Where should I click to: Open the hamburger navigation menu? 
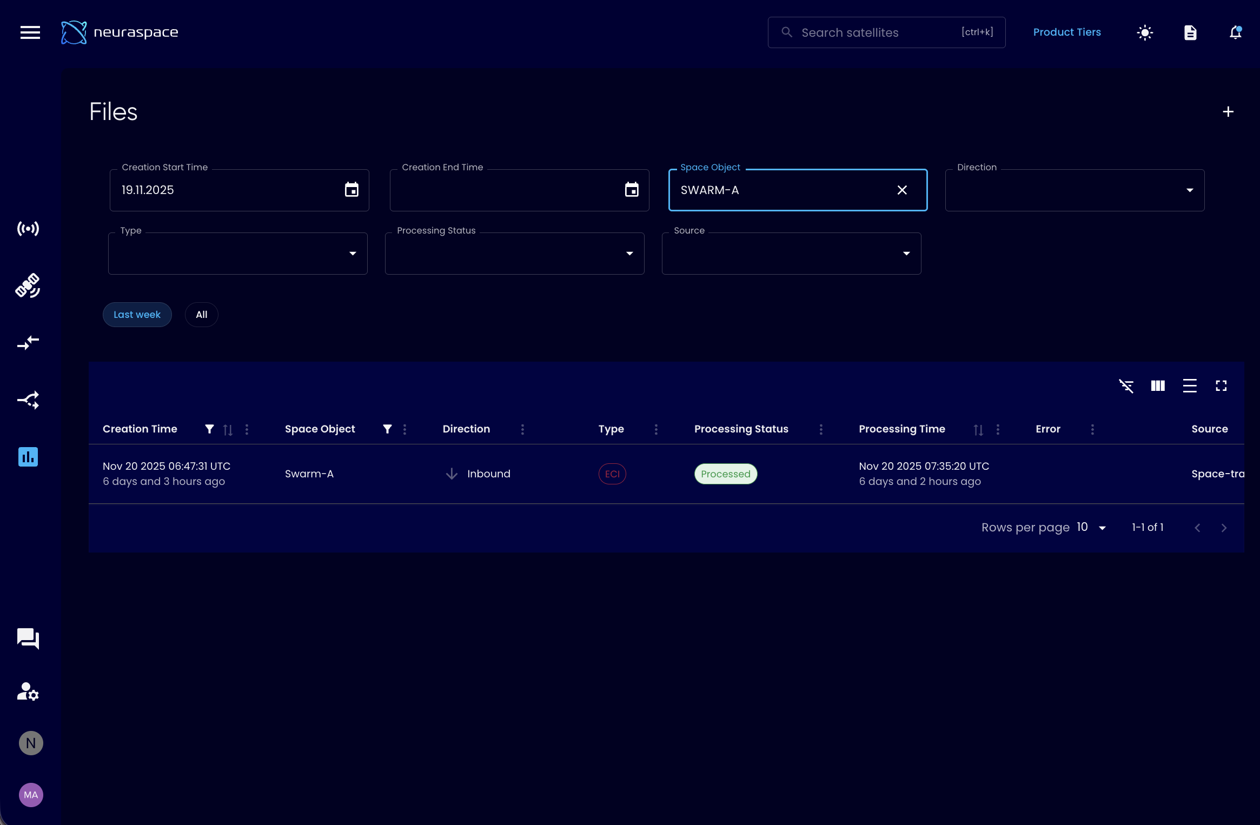[x=30, y=32]
